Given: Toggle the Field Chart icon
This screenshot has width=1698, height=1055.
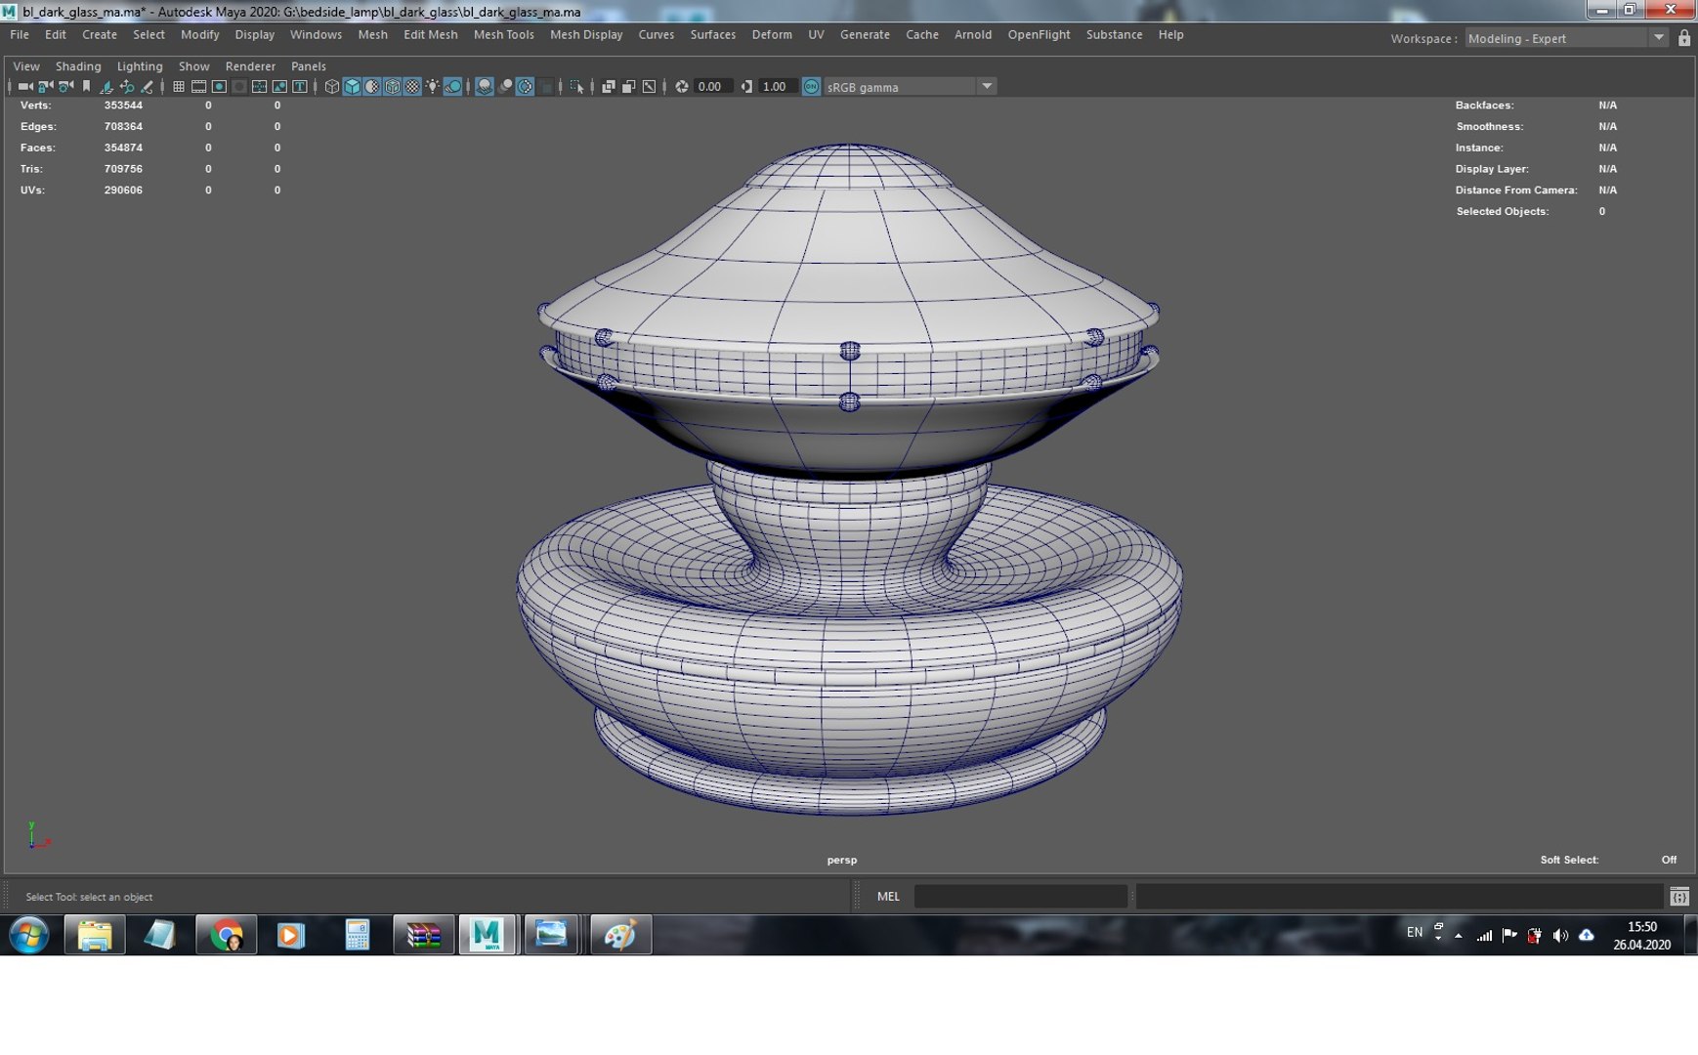Looking at the screenshot, I should pyautogui.click(x=259, y=87).
